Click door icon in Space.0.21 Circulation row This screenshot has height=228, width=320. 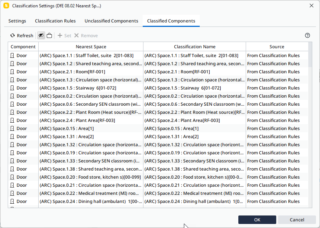tap(12, 185)
